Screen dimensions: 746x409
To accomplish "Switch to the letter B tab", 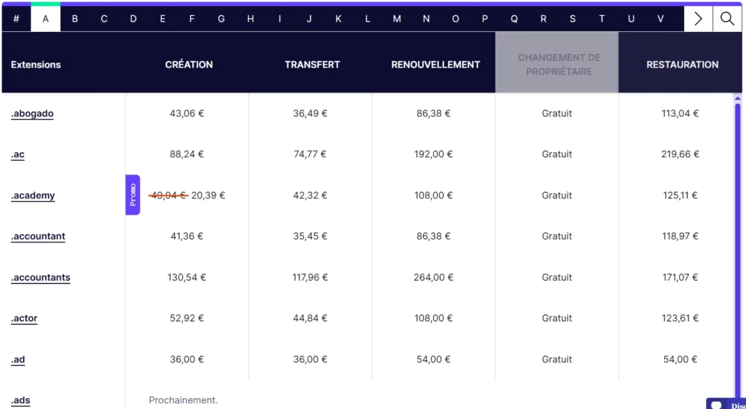I will tap(75, 19).
